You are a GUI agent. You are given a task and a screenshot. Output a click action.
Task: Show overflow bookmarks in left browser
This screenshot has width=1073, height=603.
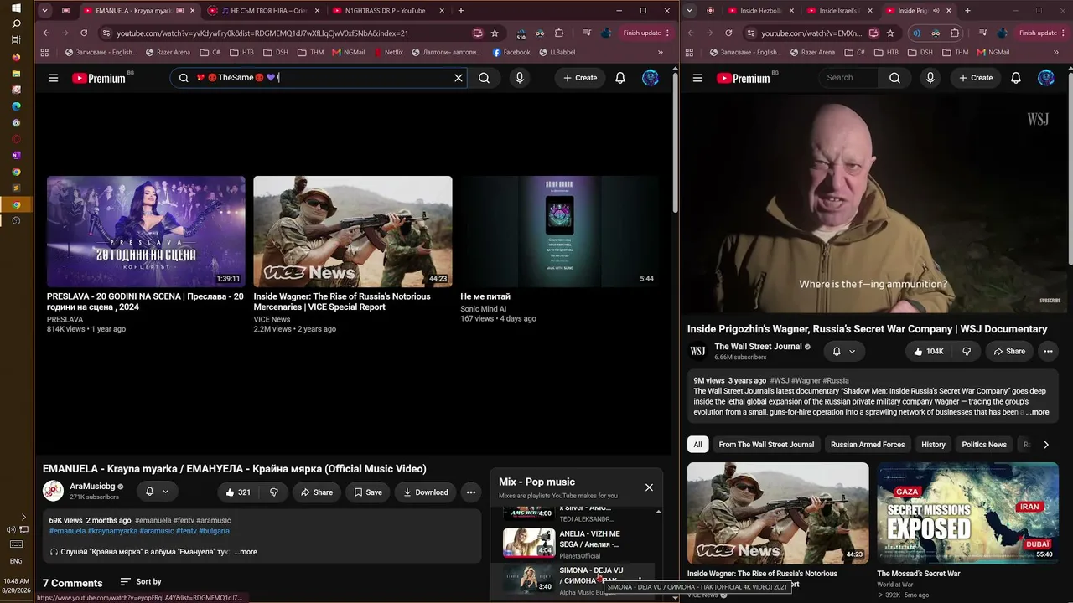click(x=660, y=52)
